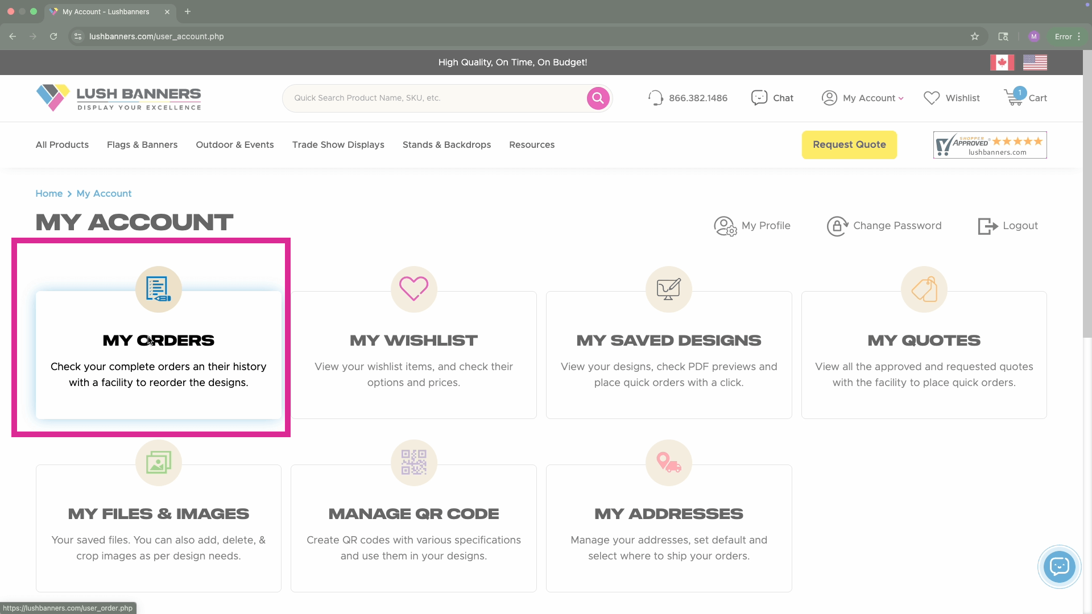Screen dimensions: 1092x614
Task: Click the Wishlist heart icon in header
Action: click(932, 98)
